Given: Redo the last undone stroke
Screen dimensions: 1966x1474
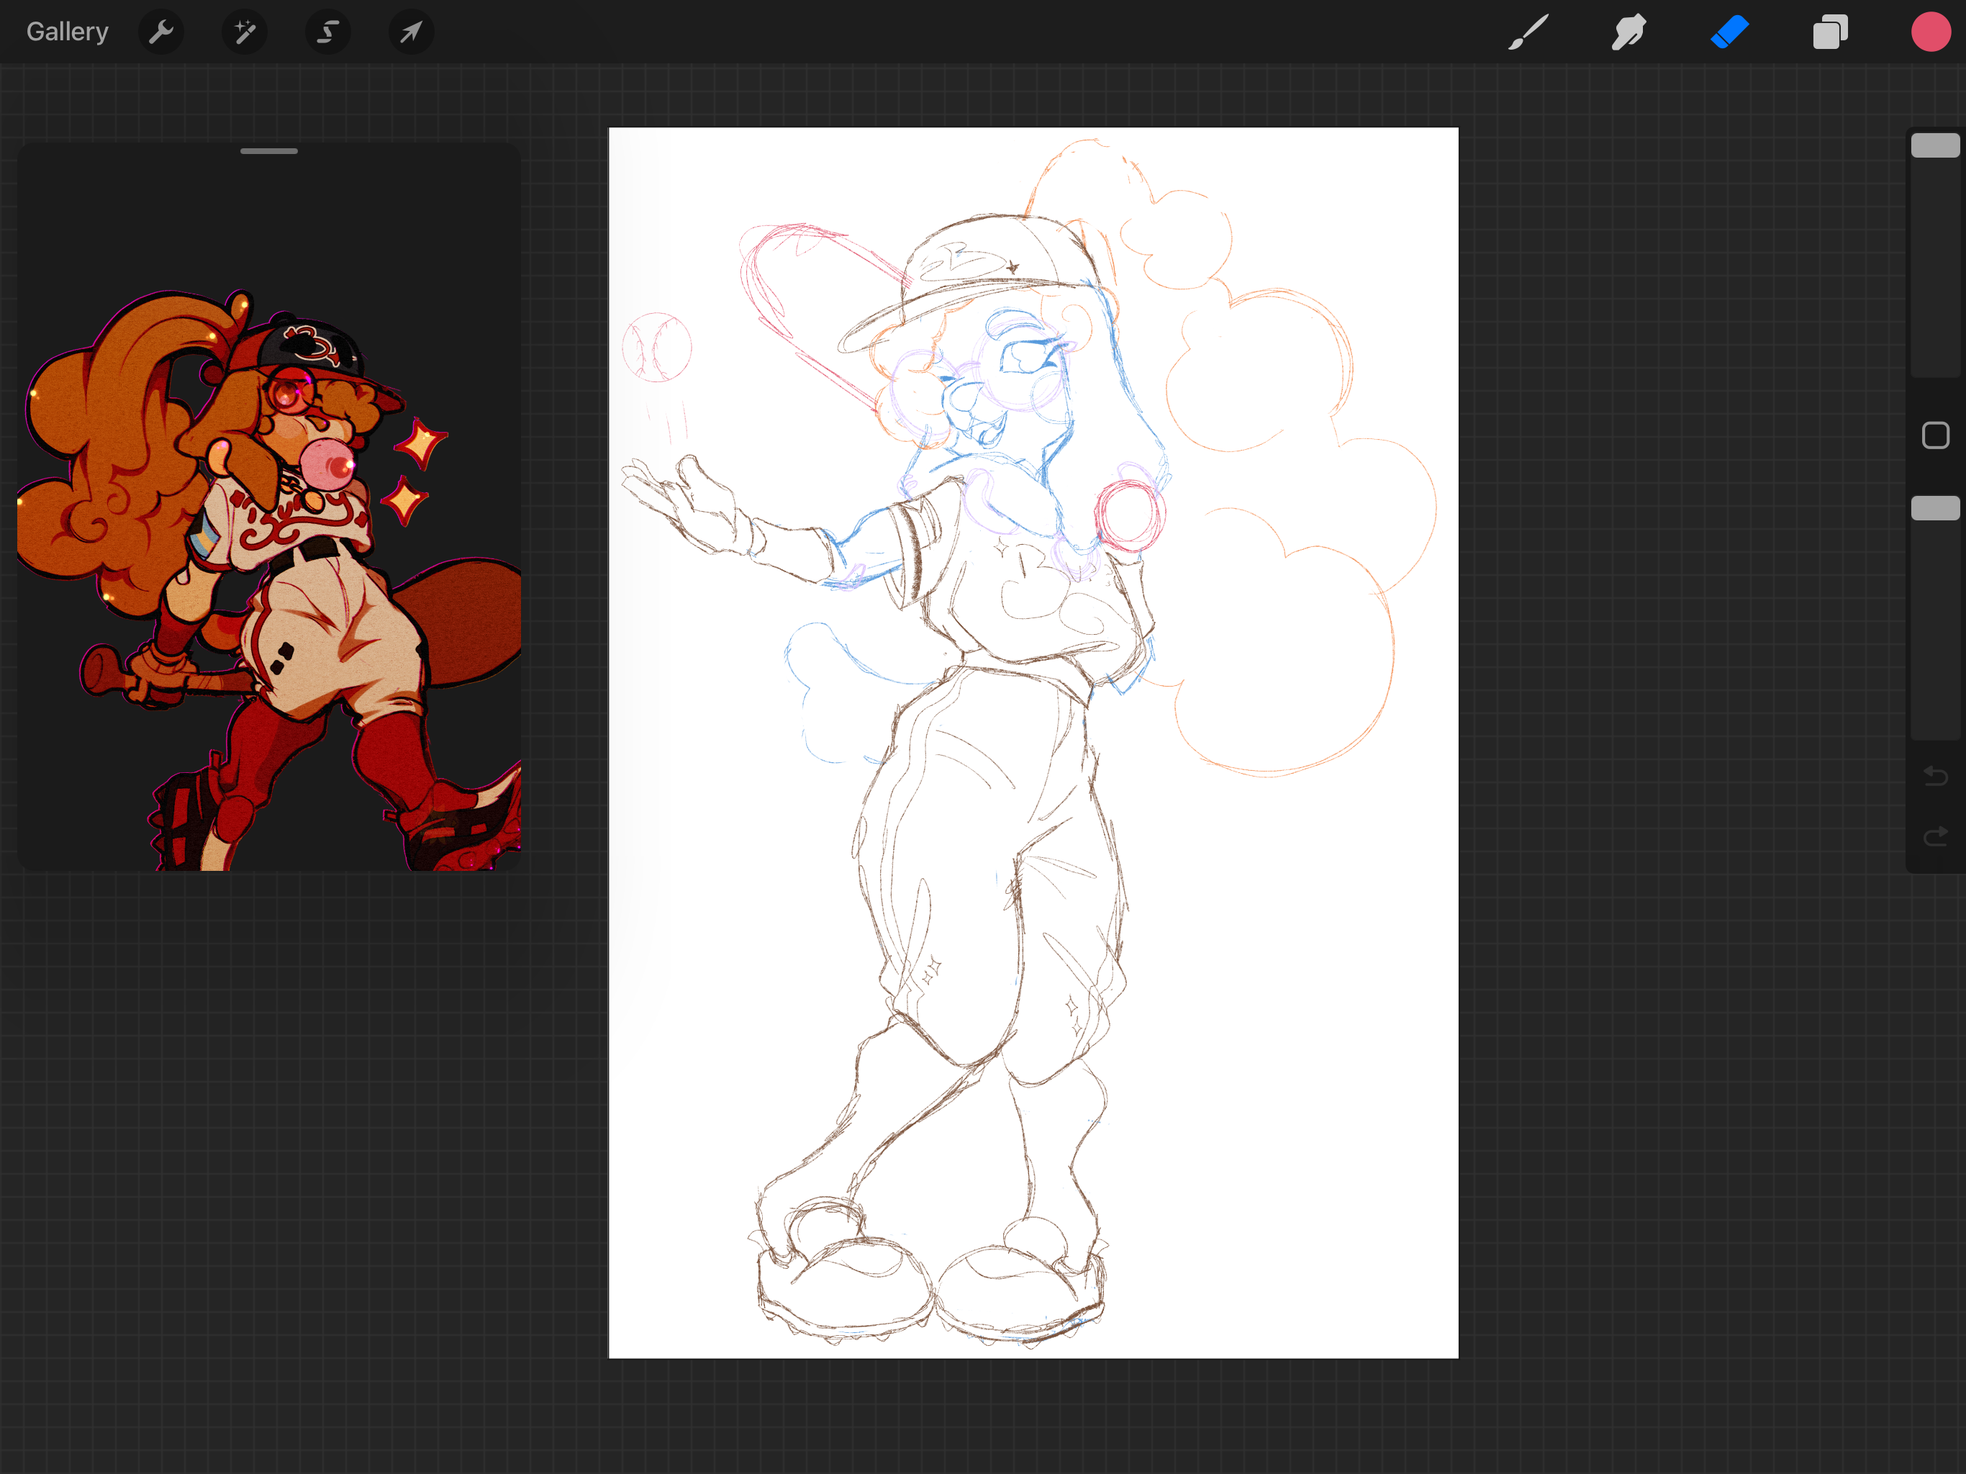Looking at the screenshot, I should (x=1935, y=836).
